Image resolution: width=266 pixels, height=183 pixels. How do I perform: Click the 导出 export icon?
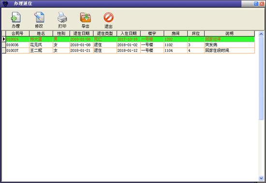click(x=86, y=17)
